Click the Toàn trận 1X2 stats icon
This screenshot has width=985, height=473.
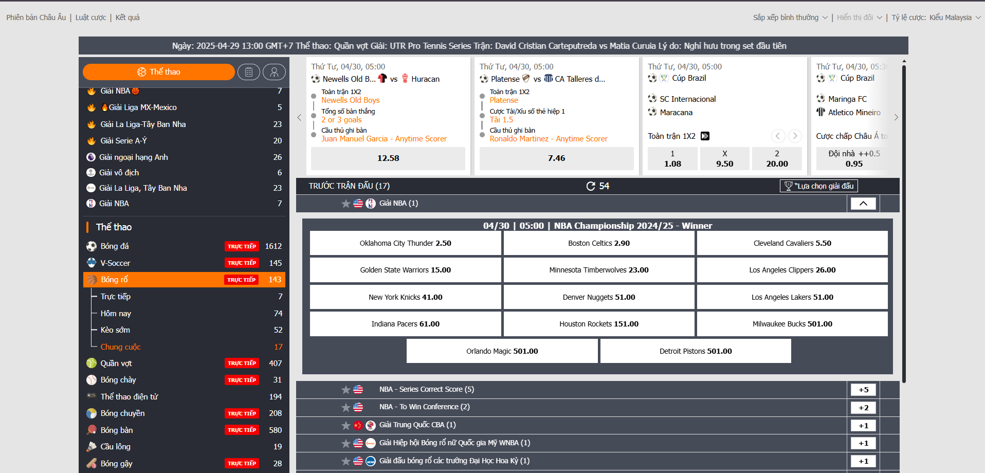(x=705, y=136)
